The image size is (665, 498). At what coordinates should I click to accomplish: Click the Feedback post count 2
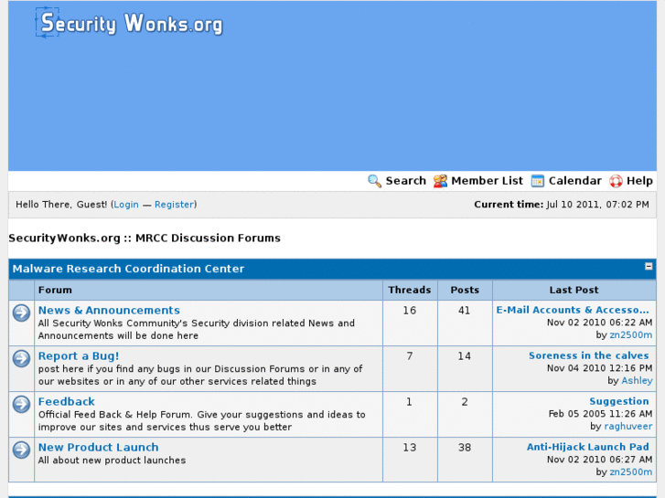click(465, 402)
